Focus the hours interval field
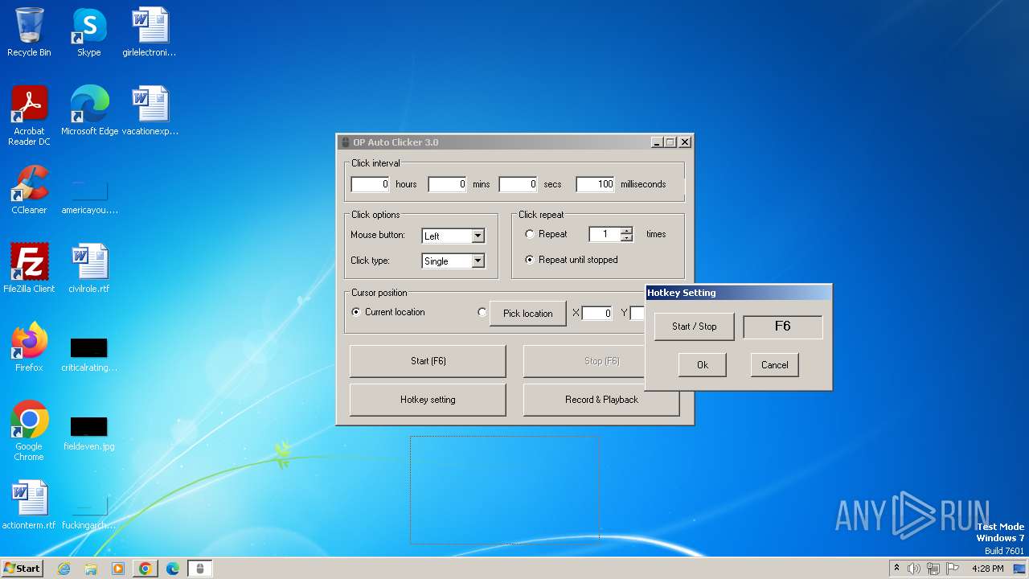Viewport: 1029px width, 579px height. click(371, 184)
